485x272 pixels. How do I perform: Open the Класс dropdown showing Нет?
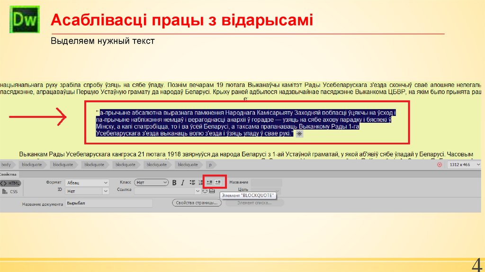(151, 182)
